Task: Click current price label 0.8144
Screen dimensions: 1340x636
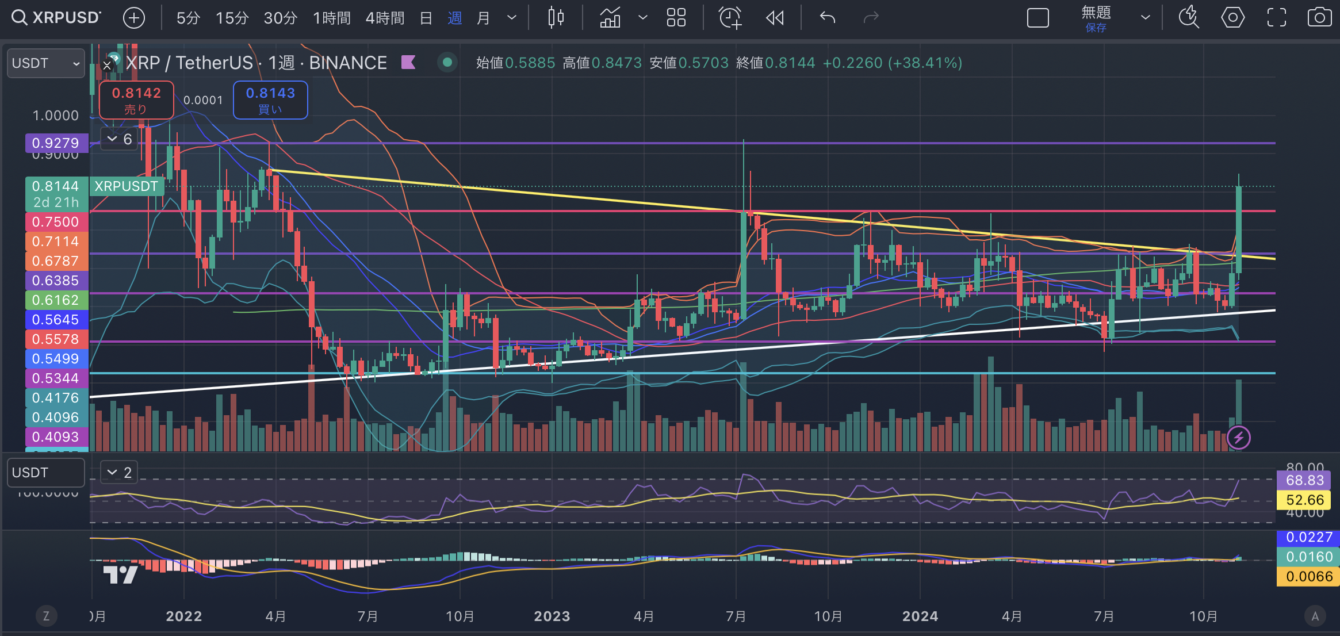Action: 56,194
